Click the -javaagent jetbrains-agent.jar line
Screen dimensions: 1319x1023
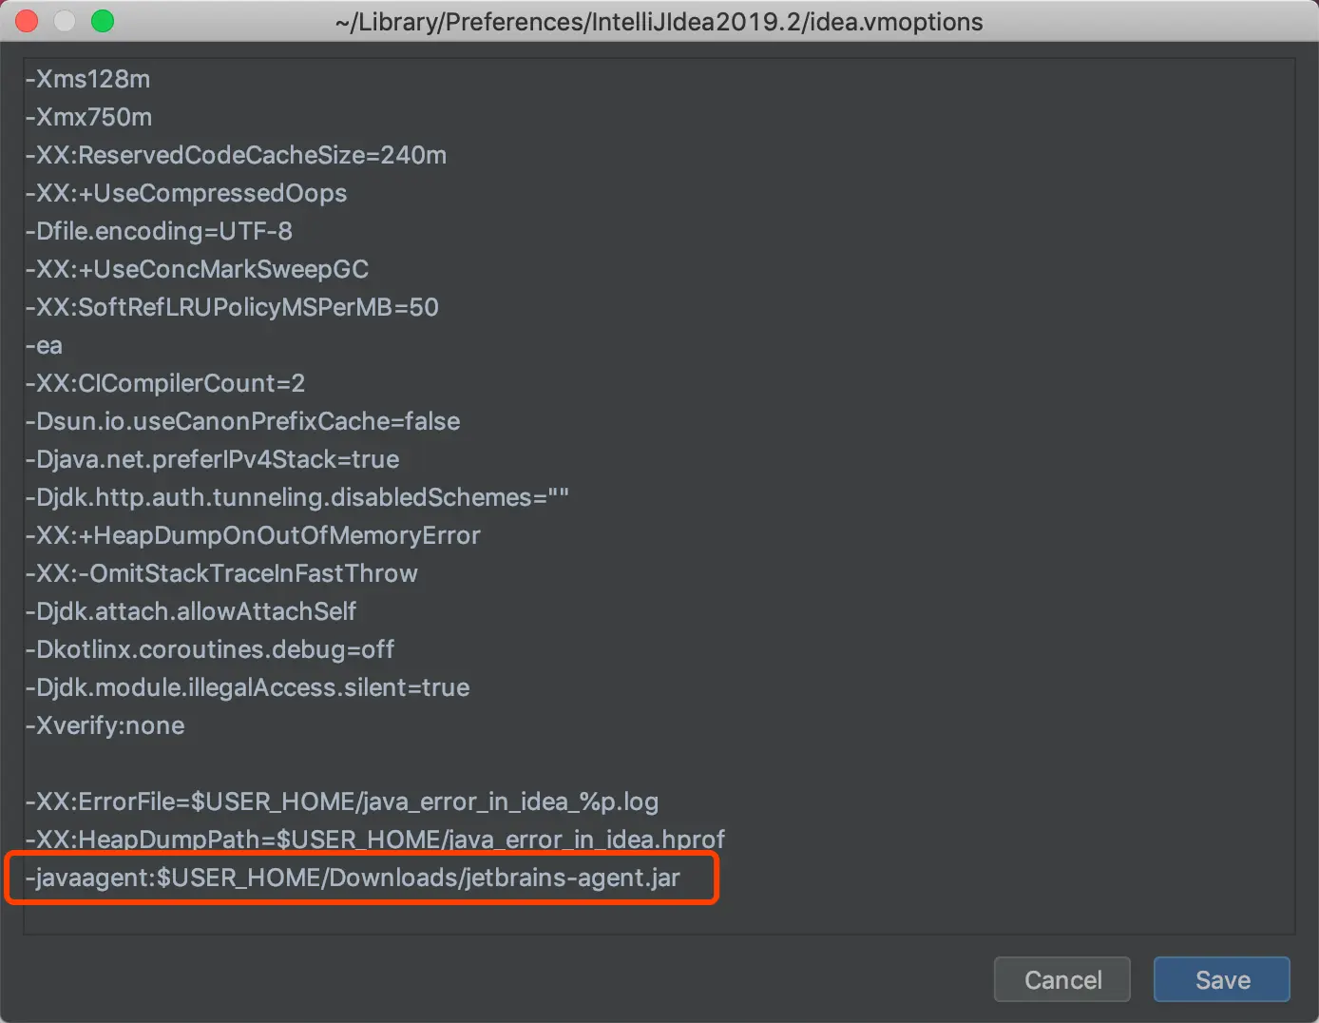pos(353,878)
